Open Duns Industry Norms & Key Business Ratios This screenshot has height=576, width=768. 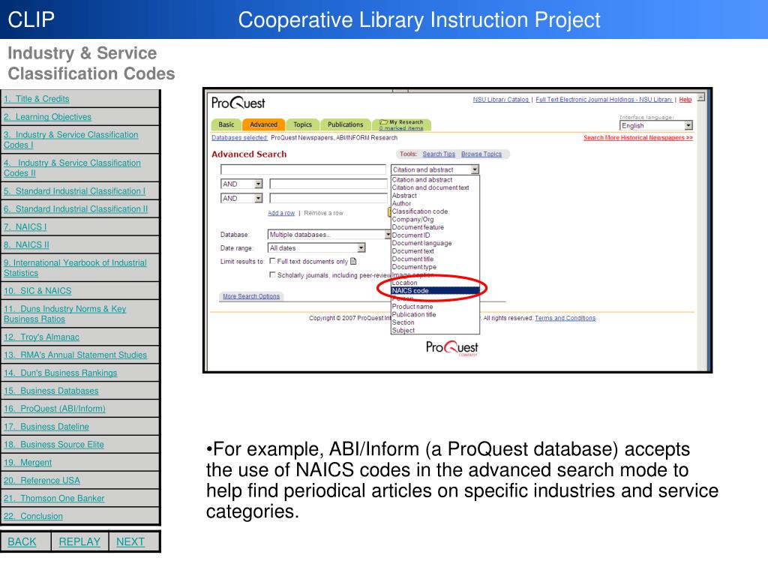[x=65, y=314]
